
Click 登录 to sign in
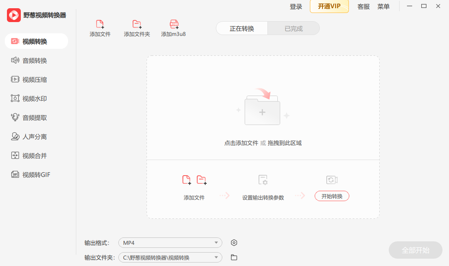(296, 6)
